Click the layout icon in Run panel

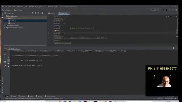click(x=5, y=62)
